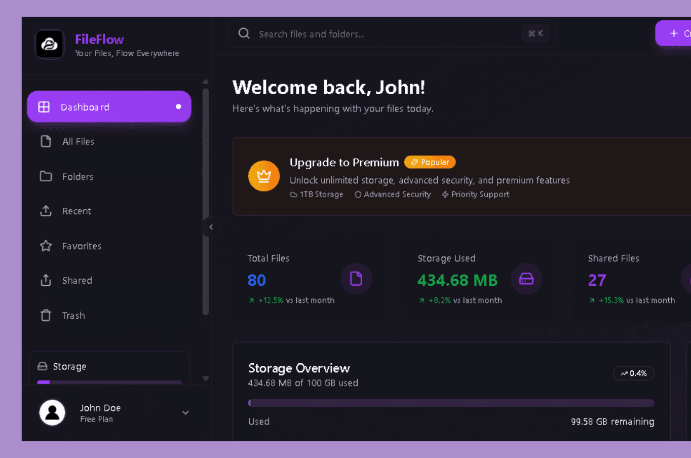The image size is (691, 458).
Task: Click the Storage Overview progress bar
Action: pos(451,403)
